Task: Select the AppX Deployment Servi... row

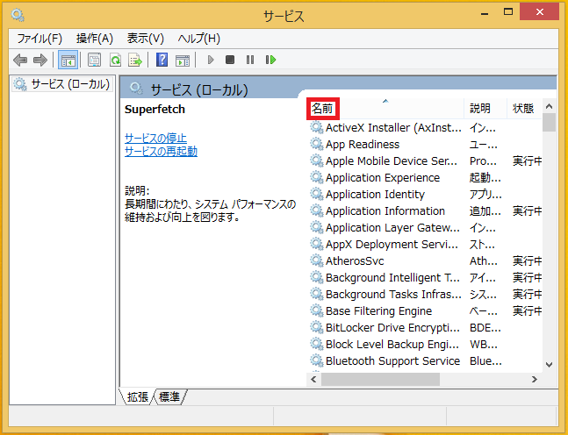Action: [426, 245]
